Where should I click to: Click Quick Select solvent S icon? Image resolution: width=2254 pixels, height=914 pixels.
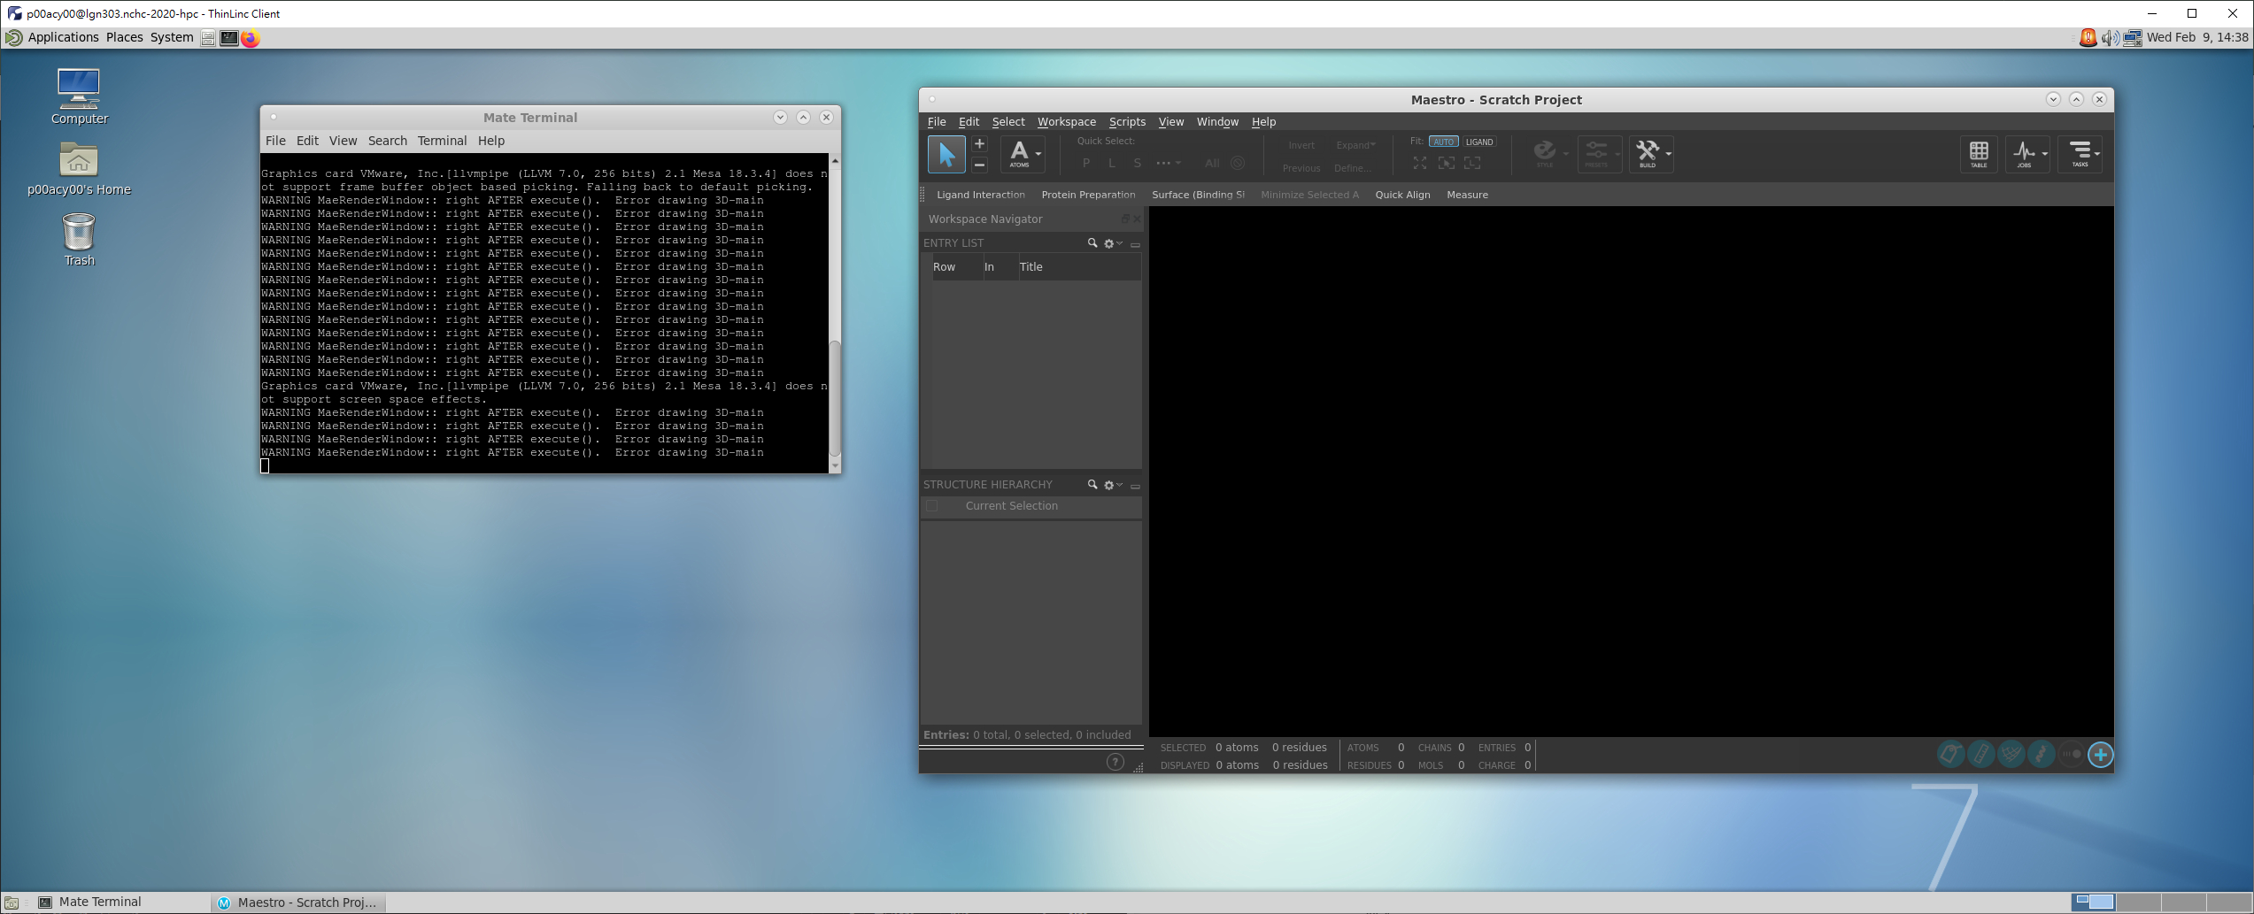(x=1138, y=163)
